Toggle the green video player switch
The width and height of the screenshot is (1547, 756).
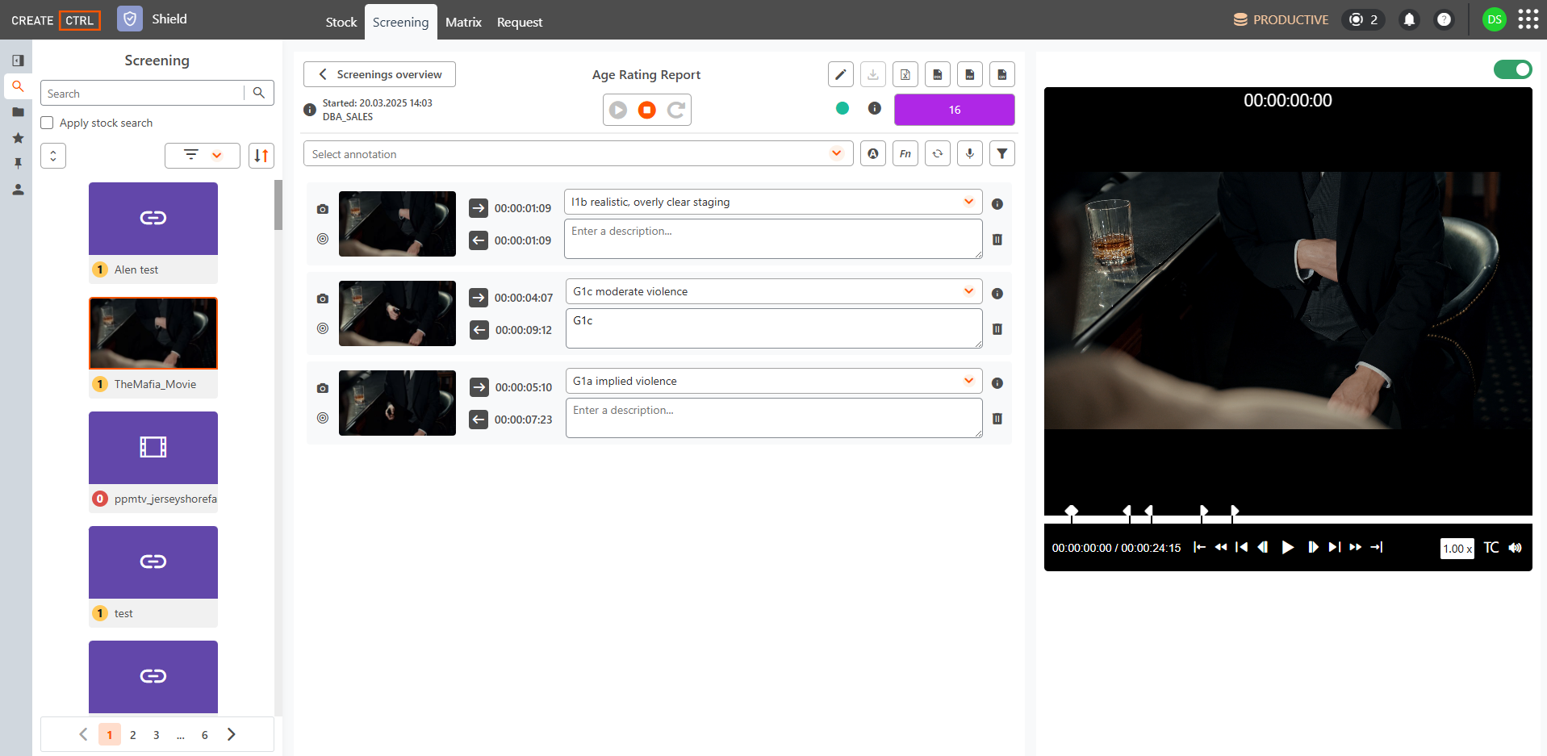1512,69
